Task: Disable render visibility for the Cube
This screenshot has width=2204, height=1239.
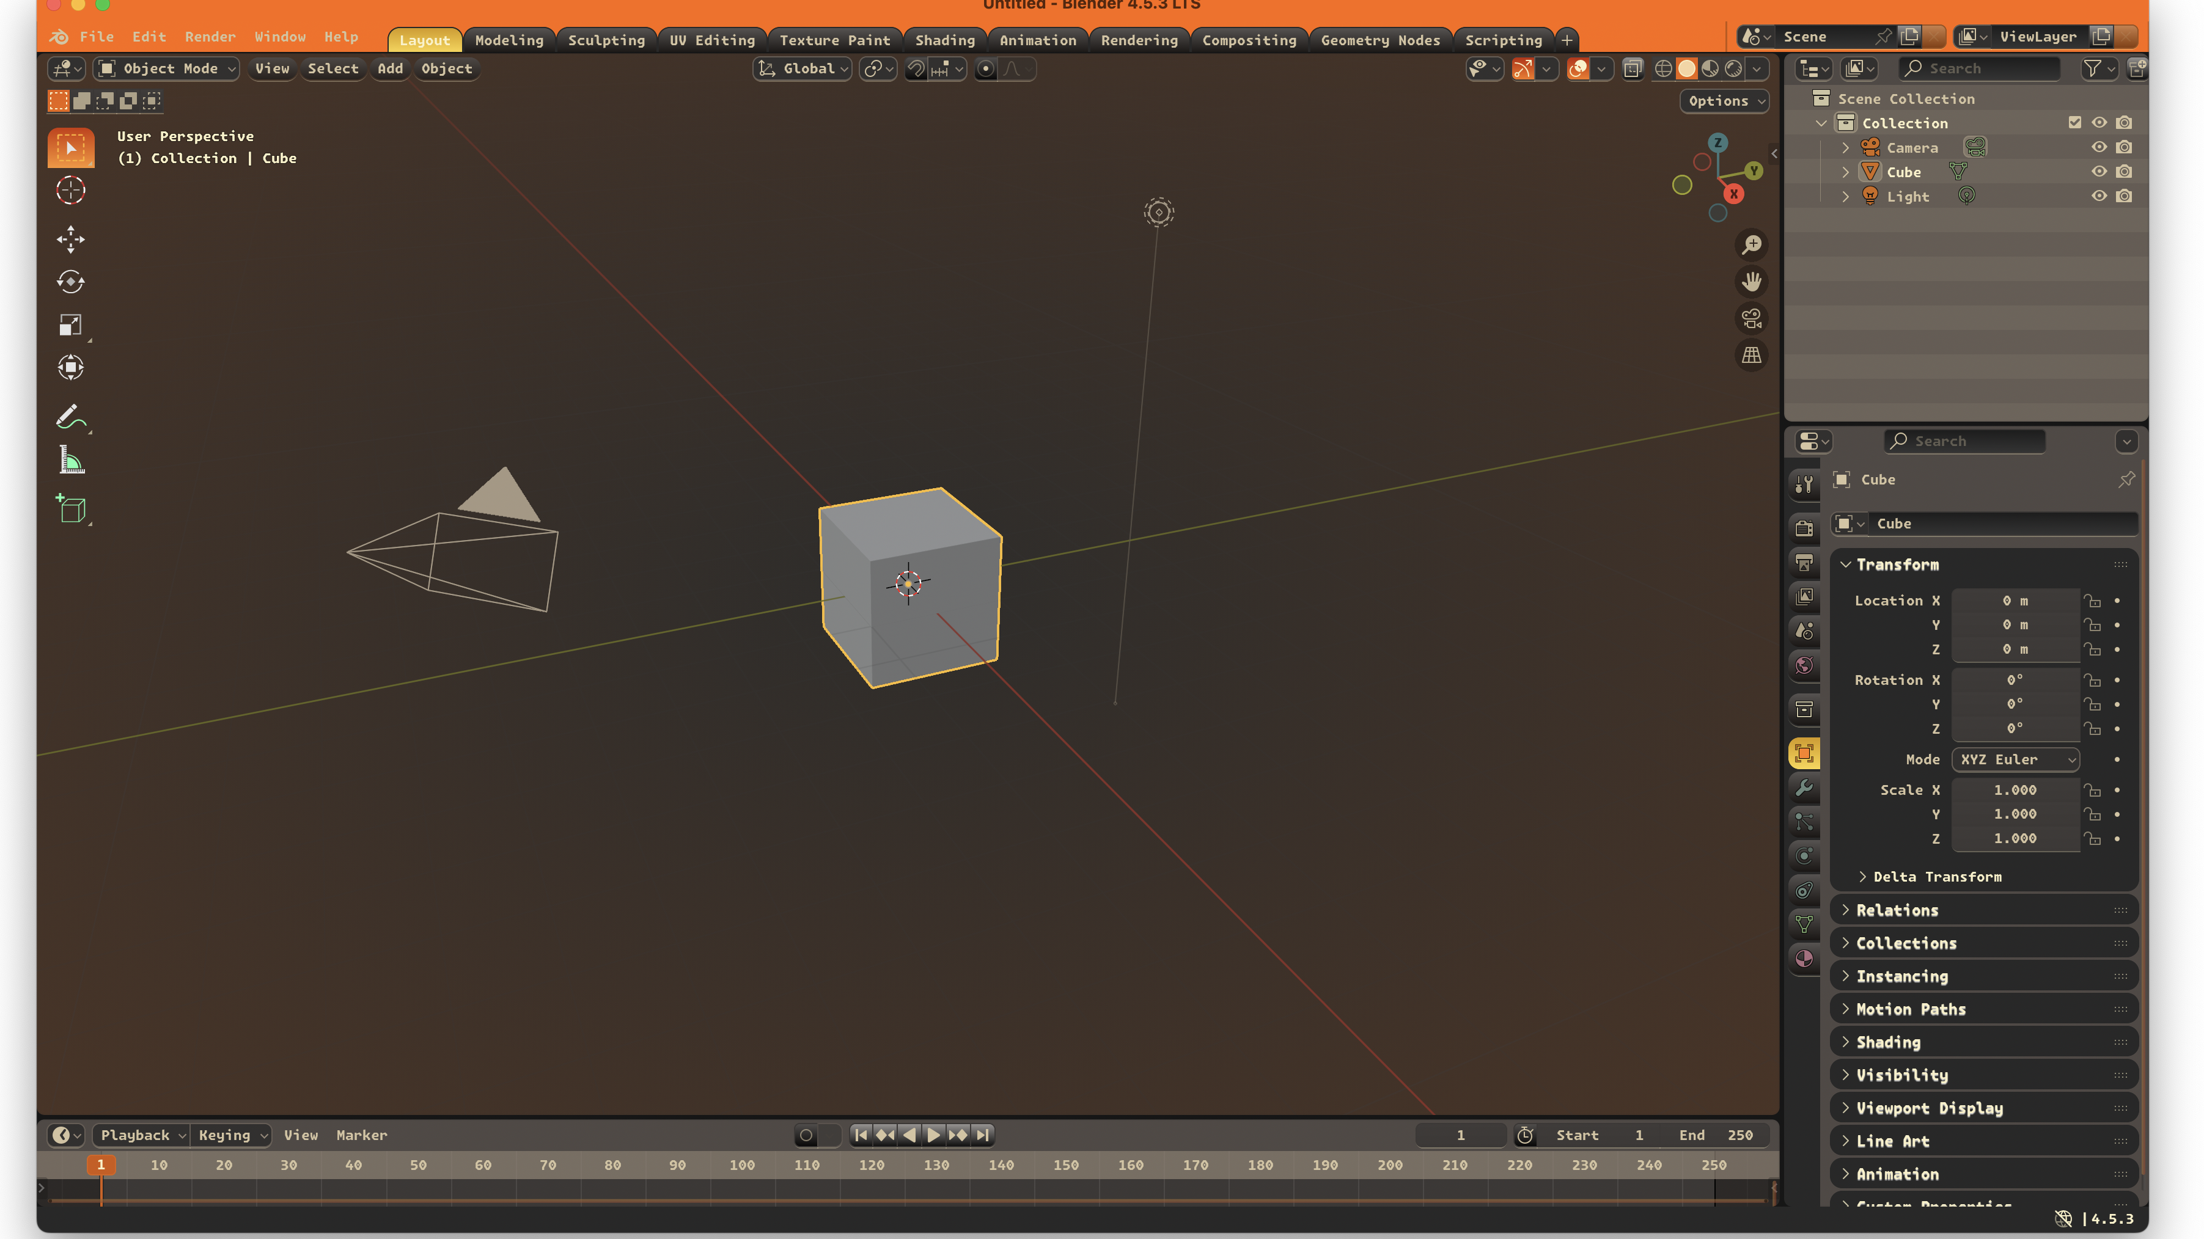Action: pos(2125,171)
